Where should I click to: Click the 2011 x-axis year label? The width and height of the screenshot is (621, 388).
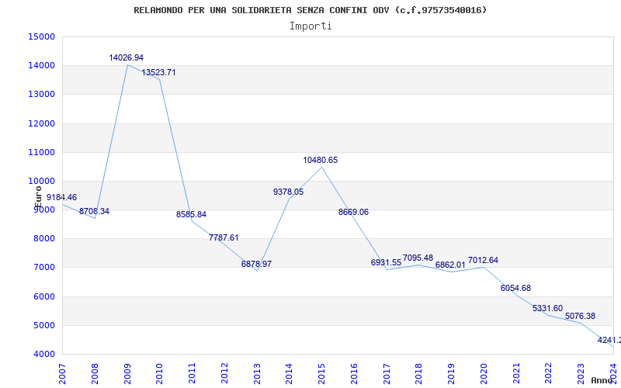[192, 374]
